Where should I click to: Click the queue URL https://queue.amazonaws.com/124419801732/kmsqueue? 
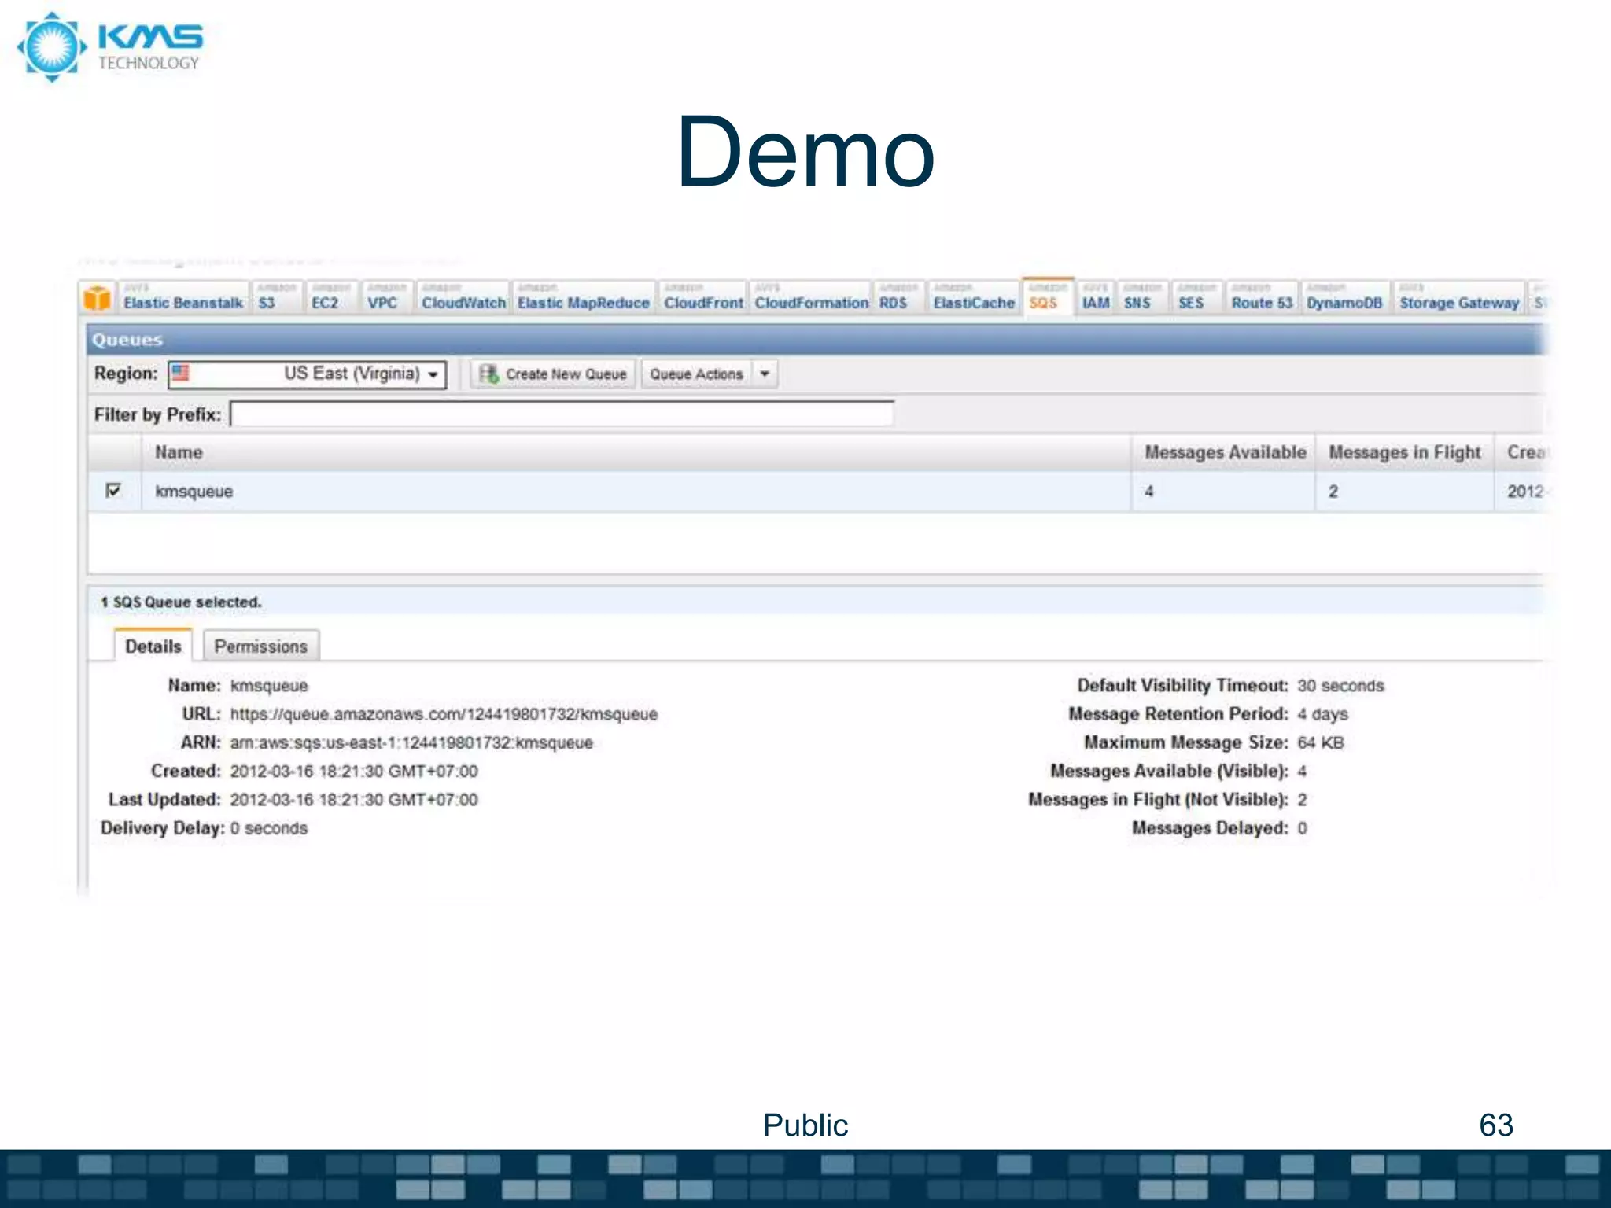click(444, 714)
